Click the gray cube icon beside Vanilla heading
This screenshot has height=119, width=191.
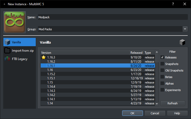coord(182,42)
